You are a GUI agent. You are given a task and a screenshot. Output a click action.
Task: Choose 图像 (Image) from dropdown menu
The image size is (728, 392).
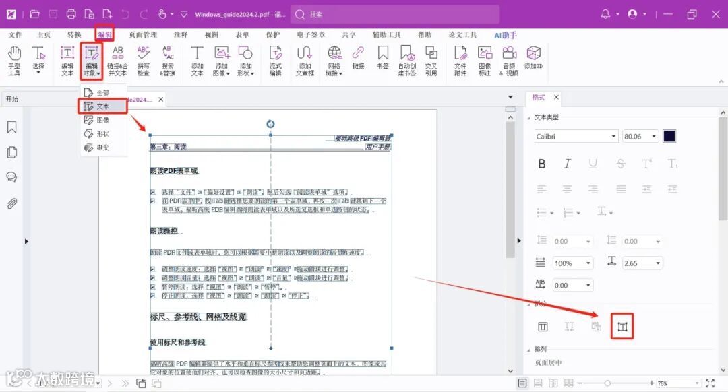[102, 120]
